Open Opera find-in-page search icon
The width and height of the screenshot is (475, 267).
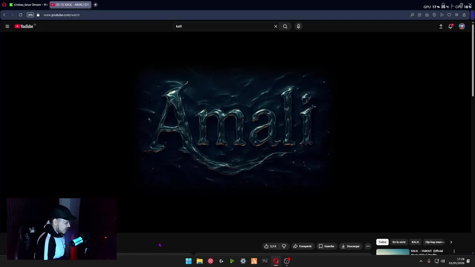[412, 15]
